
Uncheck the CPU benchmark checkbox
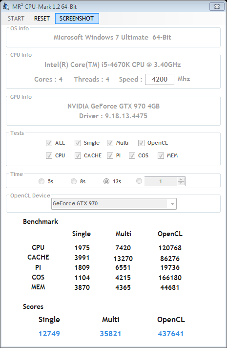tap(49, 155)
